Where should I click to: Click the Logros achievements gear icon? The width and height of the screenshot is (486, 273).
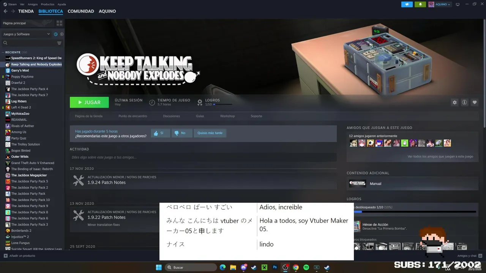200,102
